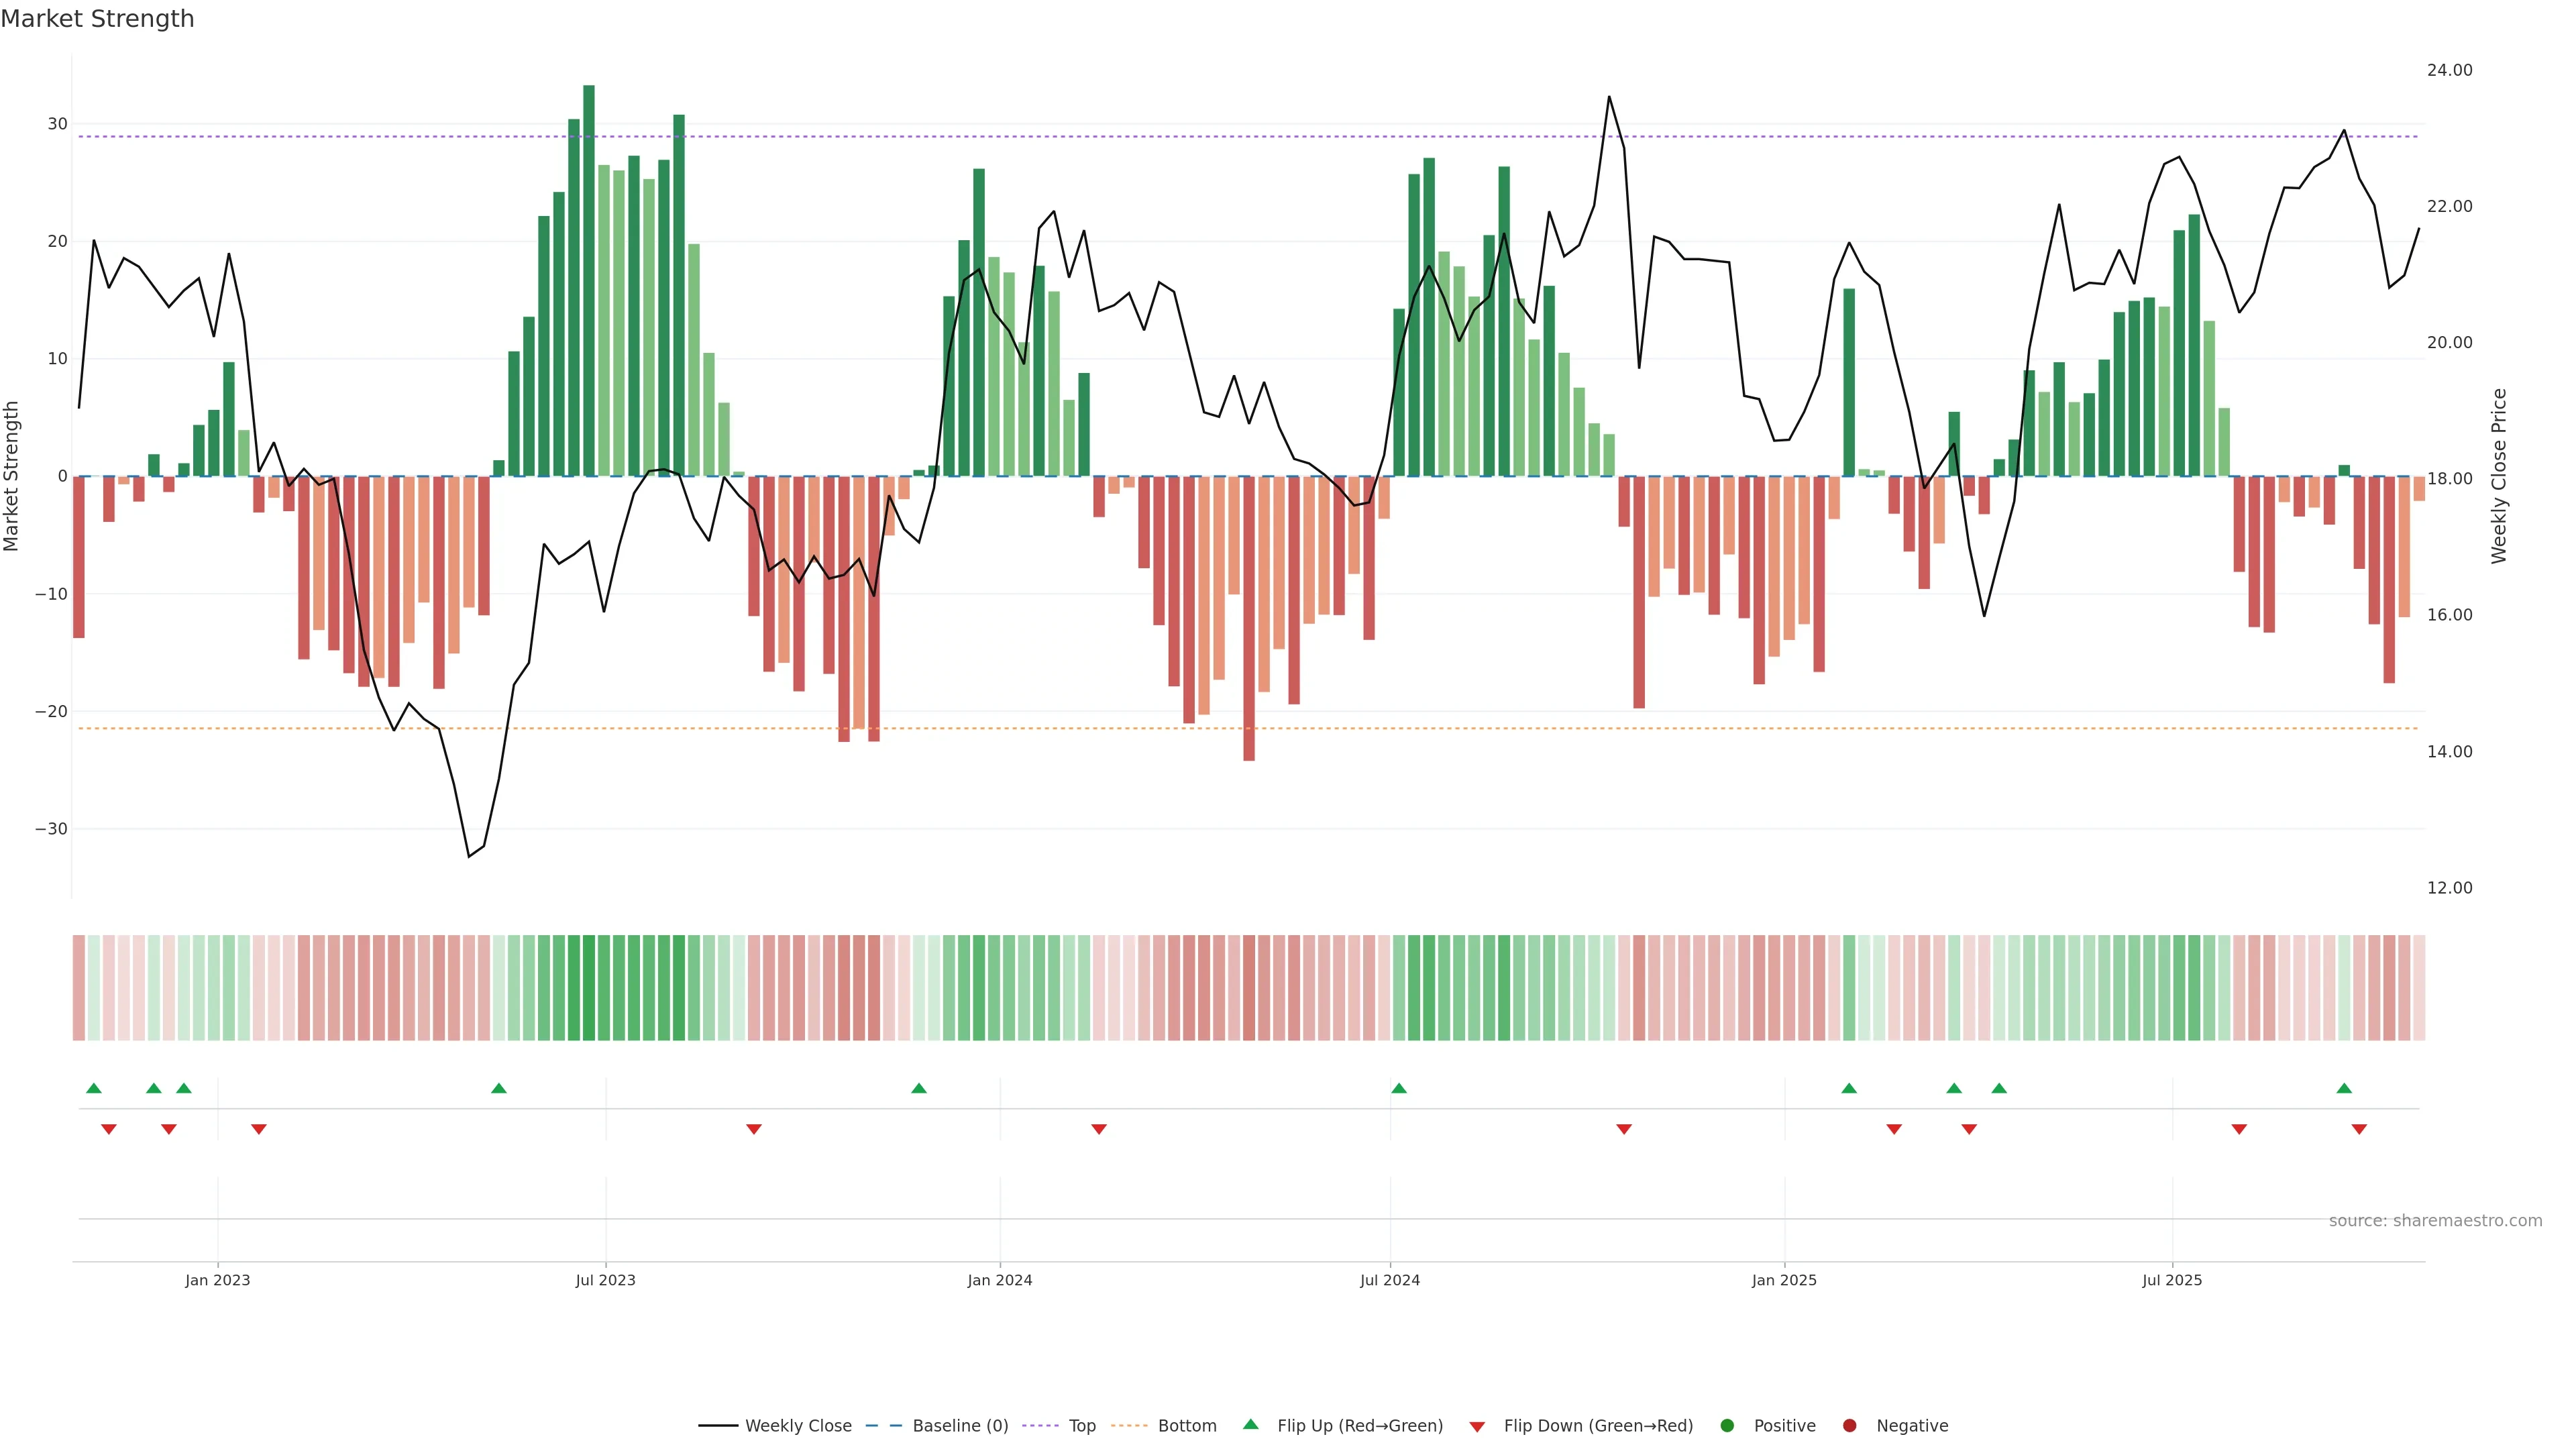Toggle the Top threshold legend entry

[1081, 1426]
